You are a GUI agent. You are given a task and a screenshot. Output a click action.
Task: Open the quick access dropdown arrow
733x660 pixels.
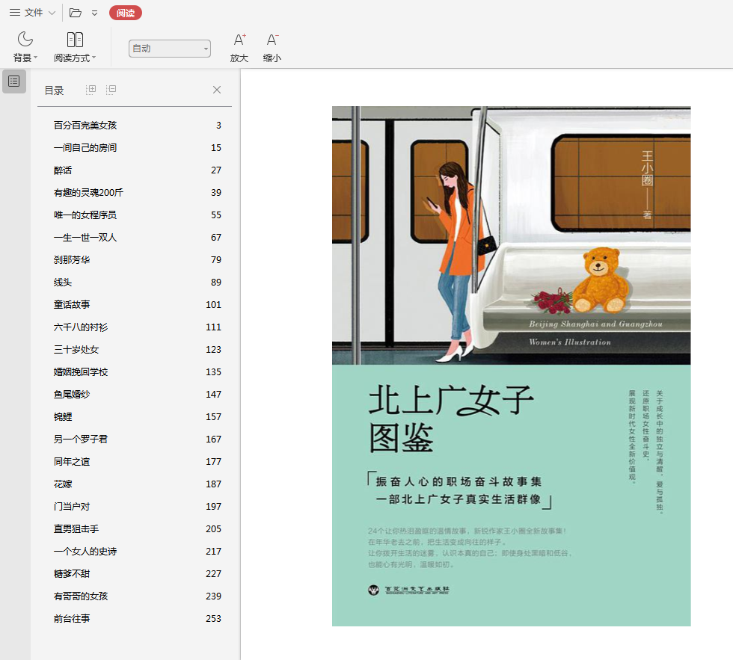[x=94, y=13]
